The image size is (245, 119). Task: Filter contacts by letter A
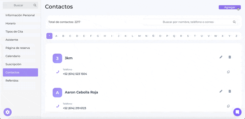click(x=56, y=36)
